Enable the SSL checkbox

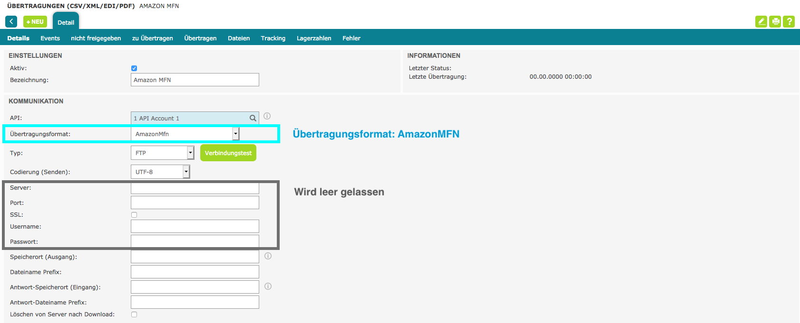click(134, 215)
